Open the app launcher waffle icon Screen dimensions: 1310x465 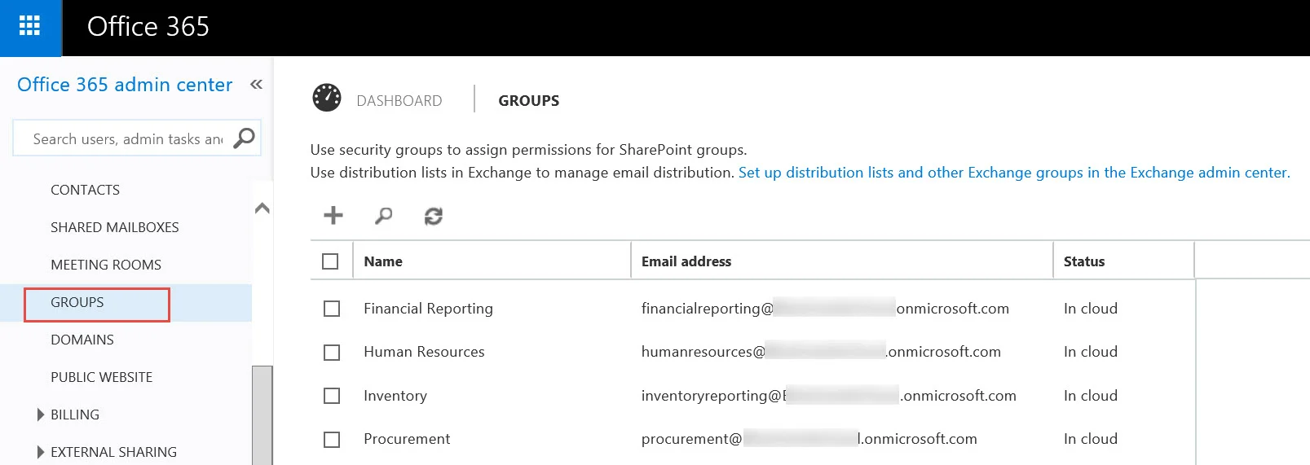pyautogui.click(x=30, y=27)
